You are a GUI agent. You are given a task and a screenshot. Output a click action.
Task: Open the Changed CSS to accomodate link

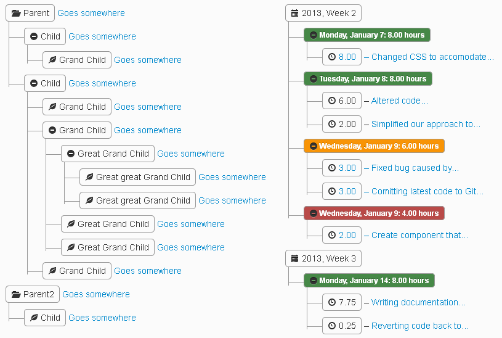pyautogui.click(x=432, y=57)
